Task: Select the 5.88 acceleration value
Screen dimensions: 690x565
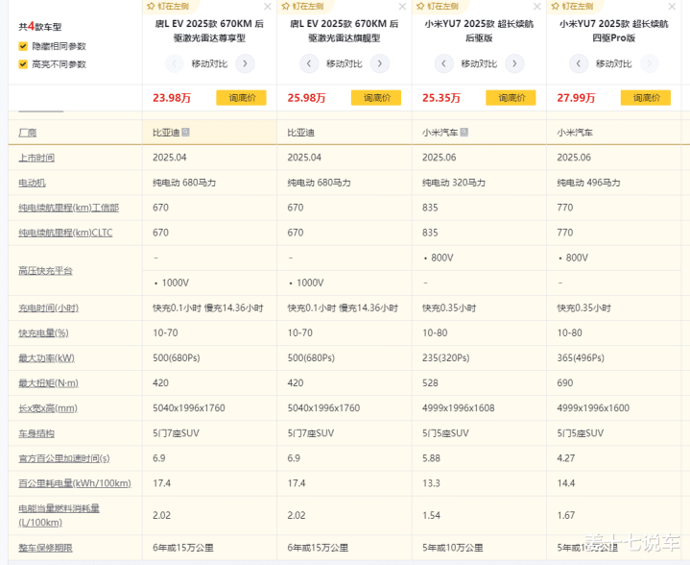Action: pyautogui.click(x=431, y=458)
